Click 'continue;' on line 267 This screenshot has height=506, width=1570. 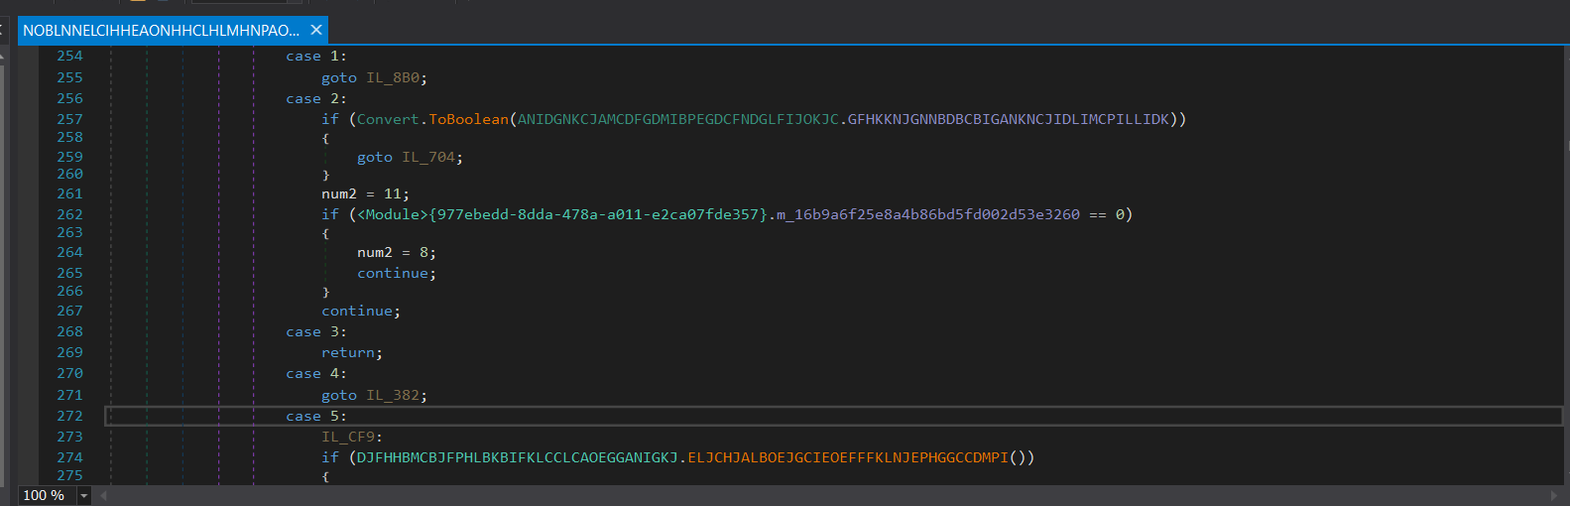[x=361, y=312]
